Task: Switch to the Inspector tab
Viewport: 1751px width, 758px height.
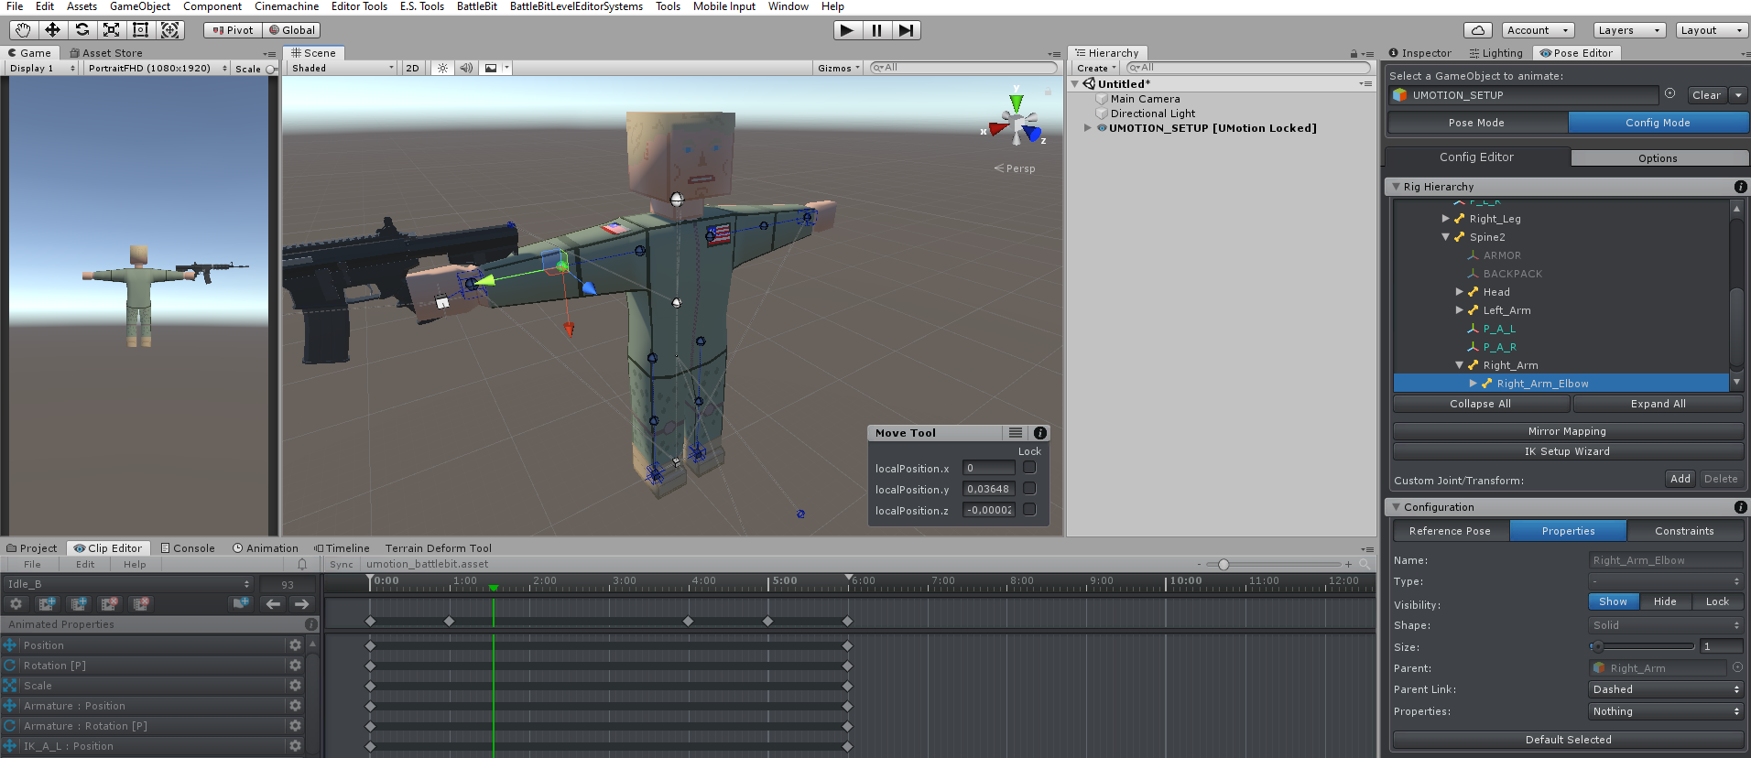Action: tap(1420, 53)
